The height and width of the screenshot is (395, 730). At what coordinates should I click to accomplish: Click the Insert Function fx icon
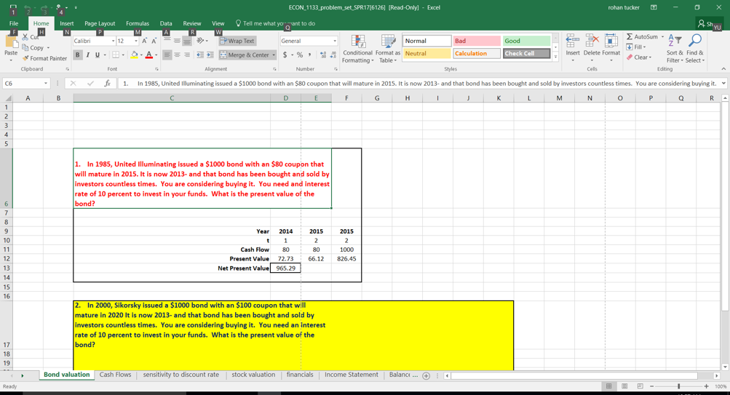[x=108, y=84]
